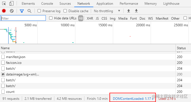Sort requests by Status column header
This screenshot has width=191, height=102.
point(181,48)
